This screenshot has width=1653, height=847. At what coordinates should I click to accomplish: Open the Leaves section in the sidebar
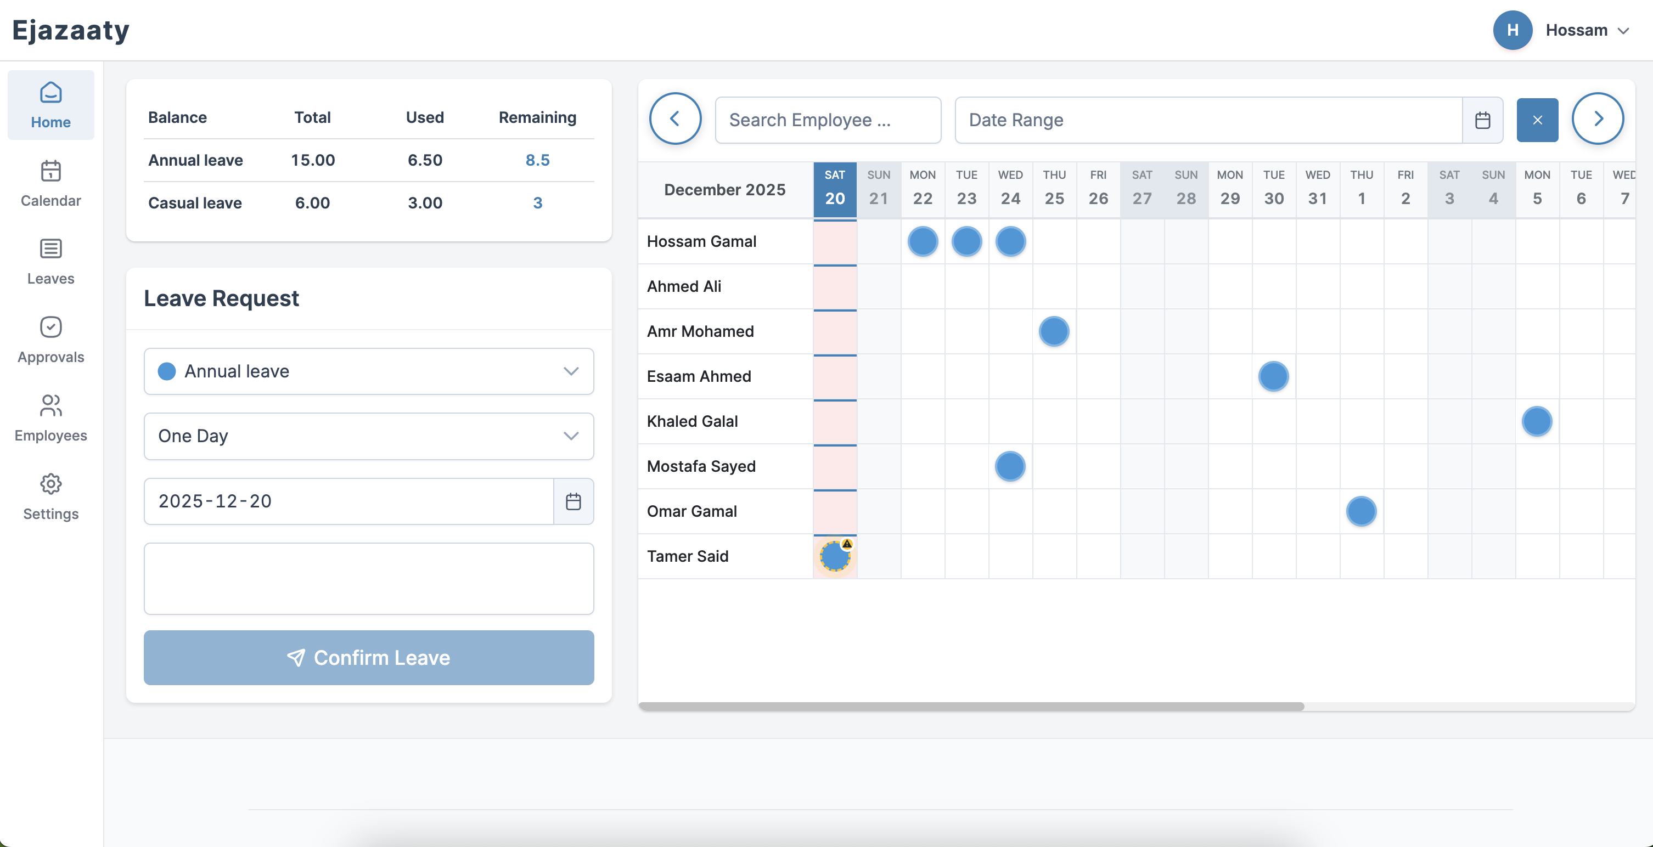click(x=50, y=262)
